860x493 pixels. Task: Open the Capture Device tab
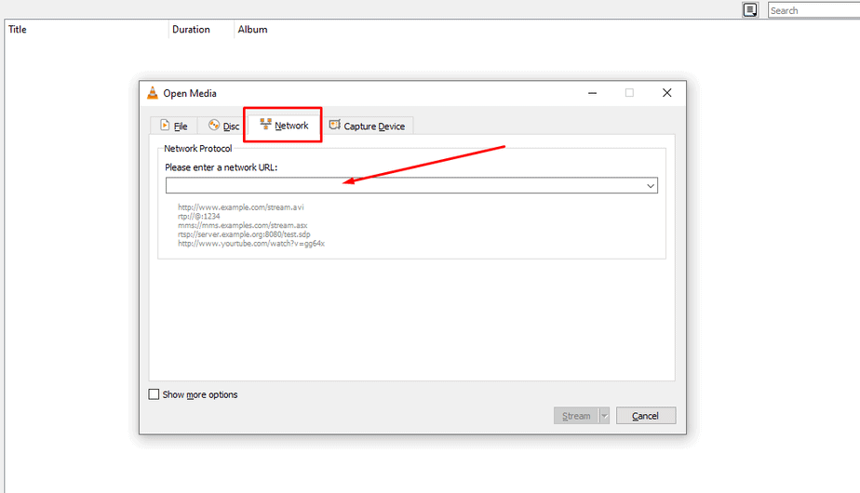367,126
